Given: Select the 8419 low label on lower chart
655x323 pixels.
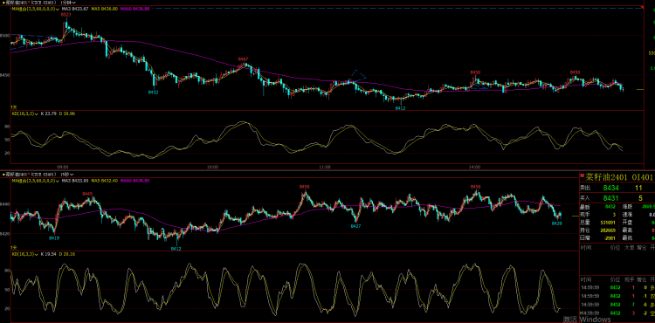Looking at the screenshot, I should coord(54,238).
